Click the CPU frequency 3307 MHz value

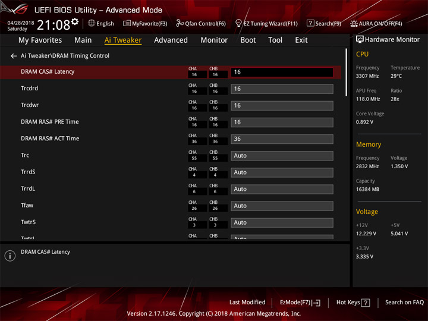[x=367, y=76]
